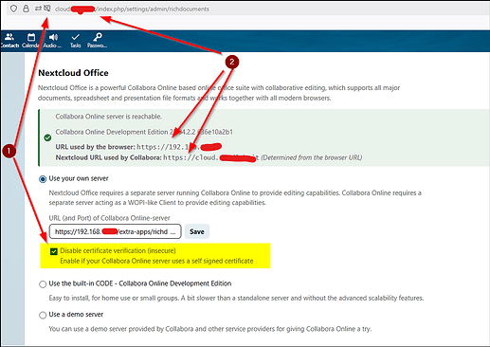
Task: Click the URL used by the browser address text
Action: pos(179,147)
